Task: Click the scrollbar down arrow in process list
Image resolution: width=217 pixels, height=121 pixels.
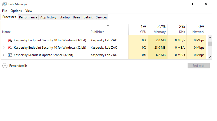Action: (x=210, y=57)
